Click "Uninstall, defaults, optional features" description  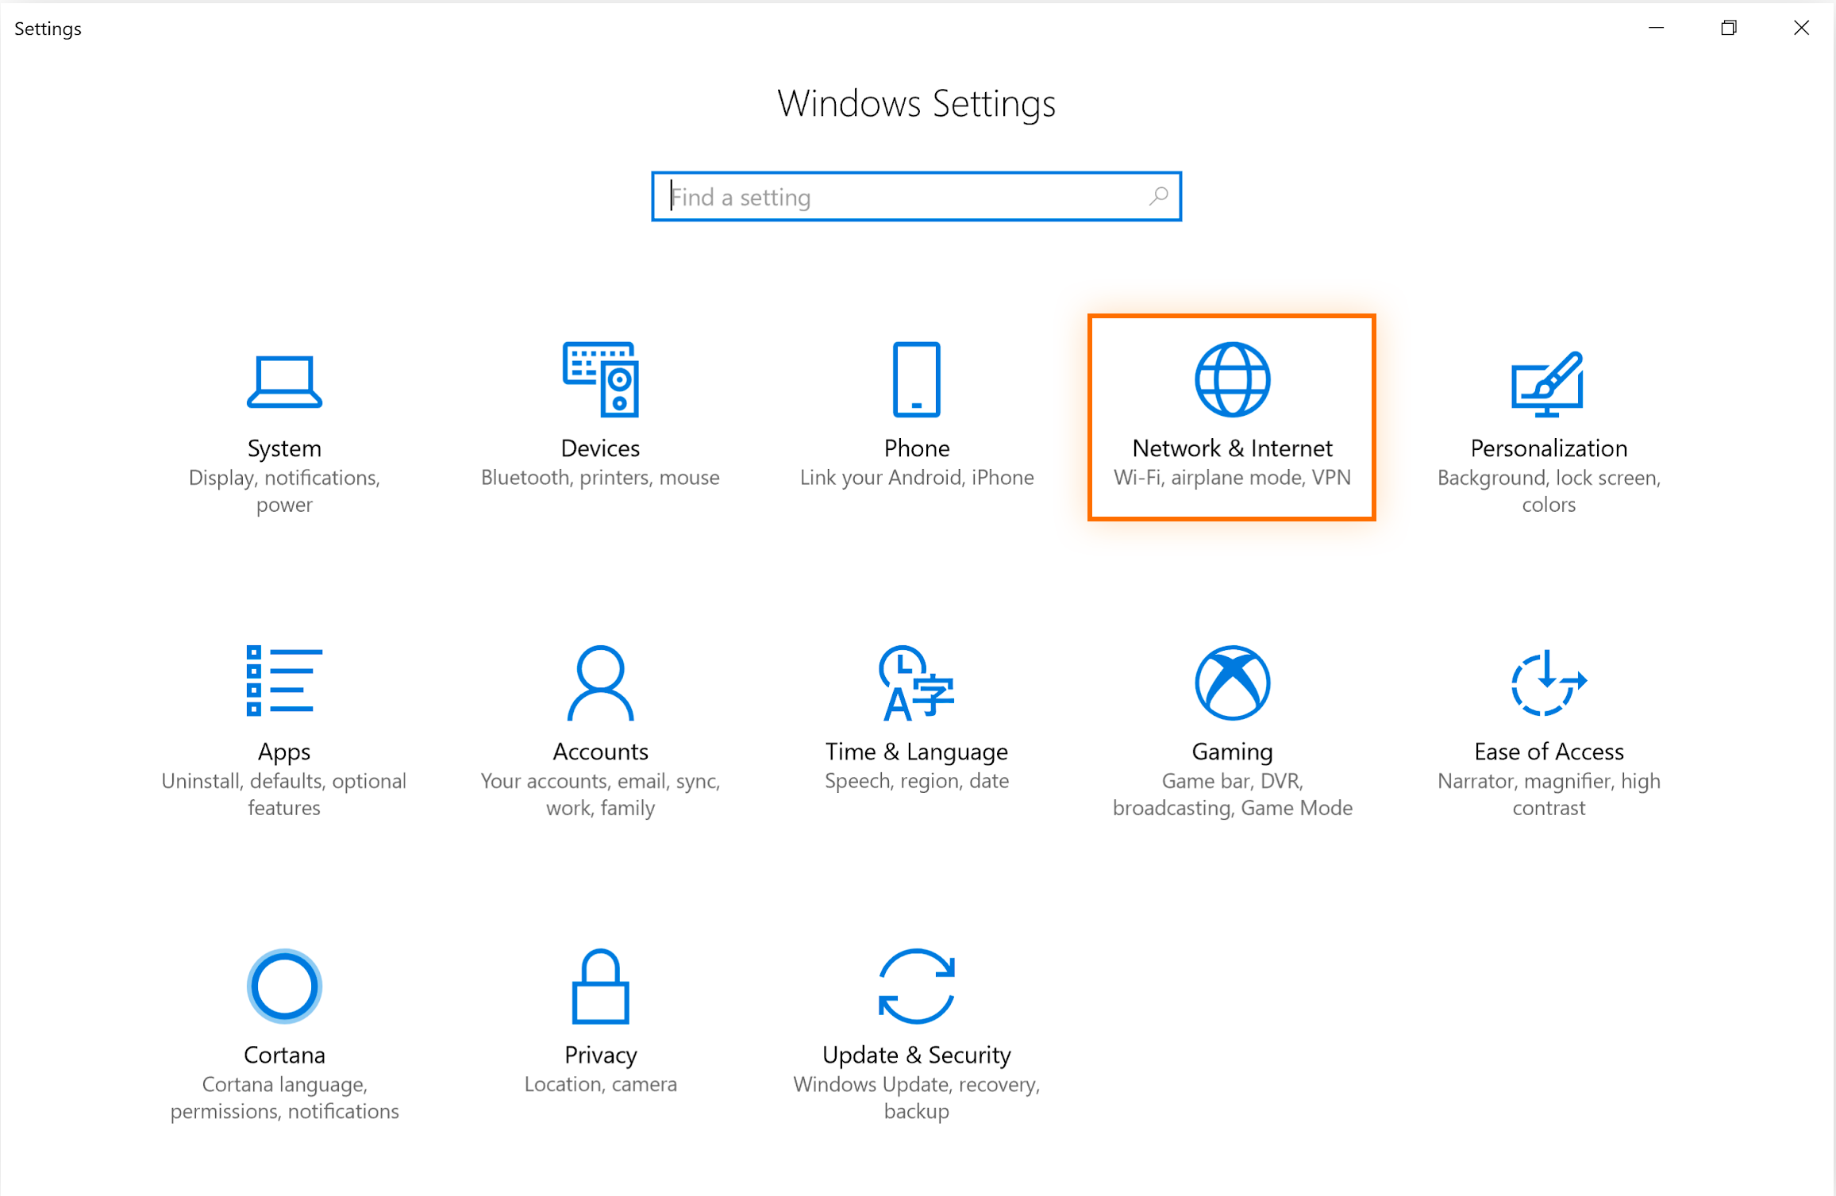pos(284,794)
